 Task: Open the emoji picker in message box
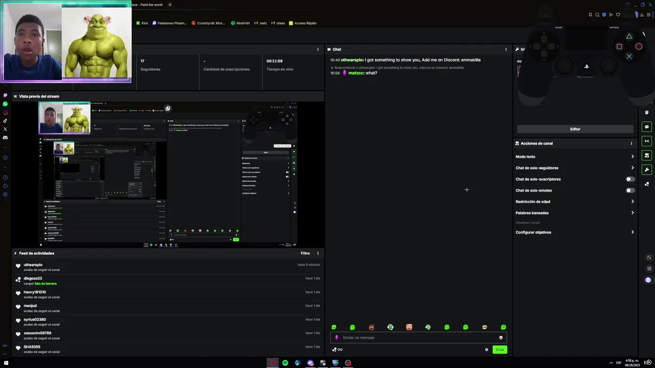pyautogui.click(x=500, y=337)
